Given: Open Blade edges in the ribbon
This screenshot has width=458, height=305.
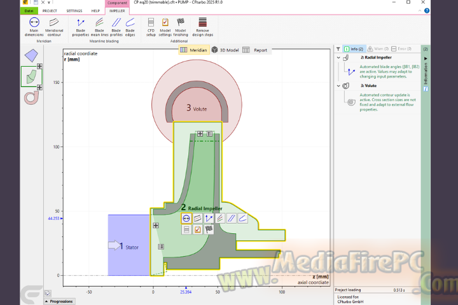Looking at the screenshot, I should coord(130,27).
